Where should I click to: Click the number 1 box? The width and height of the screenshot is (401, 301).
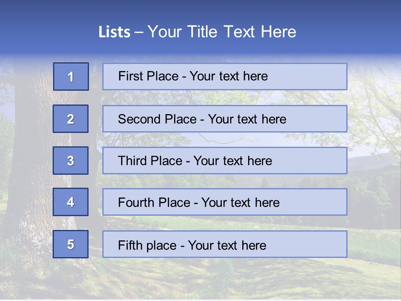point(71,77)
